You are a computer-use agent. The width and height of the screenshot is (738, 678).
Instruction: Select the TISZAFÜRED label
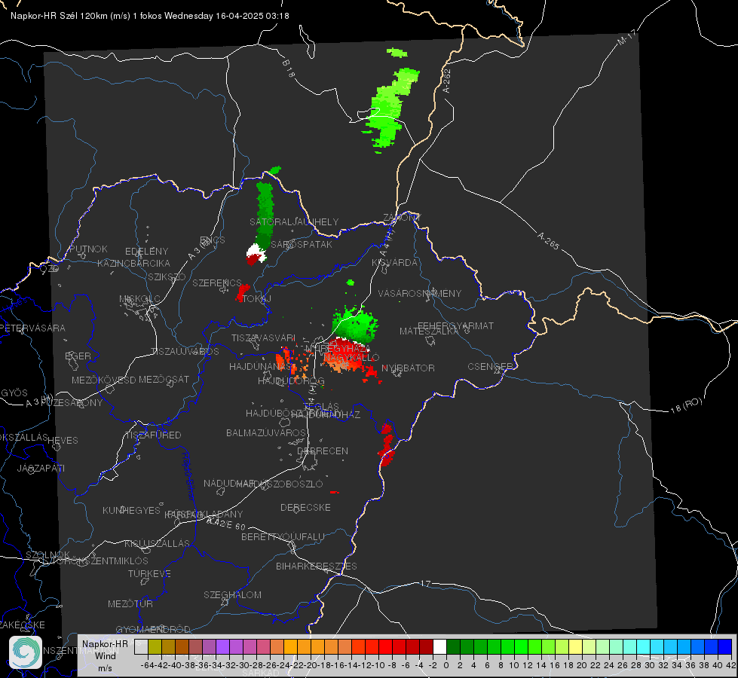click(154, 435)
